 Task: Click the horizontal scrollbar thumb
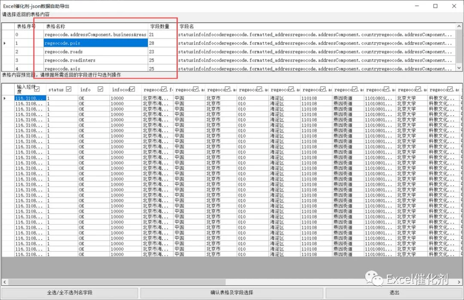point(117,282)
